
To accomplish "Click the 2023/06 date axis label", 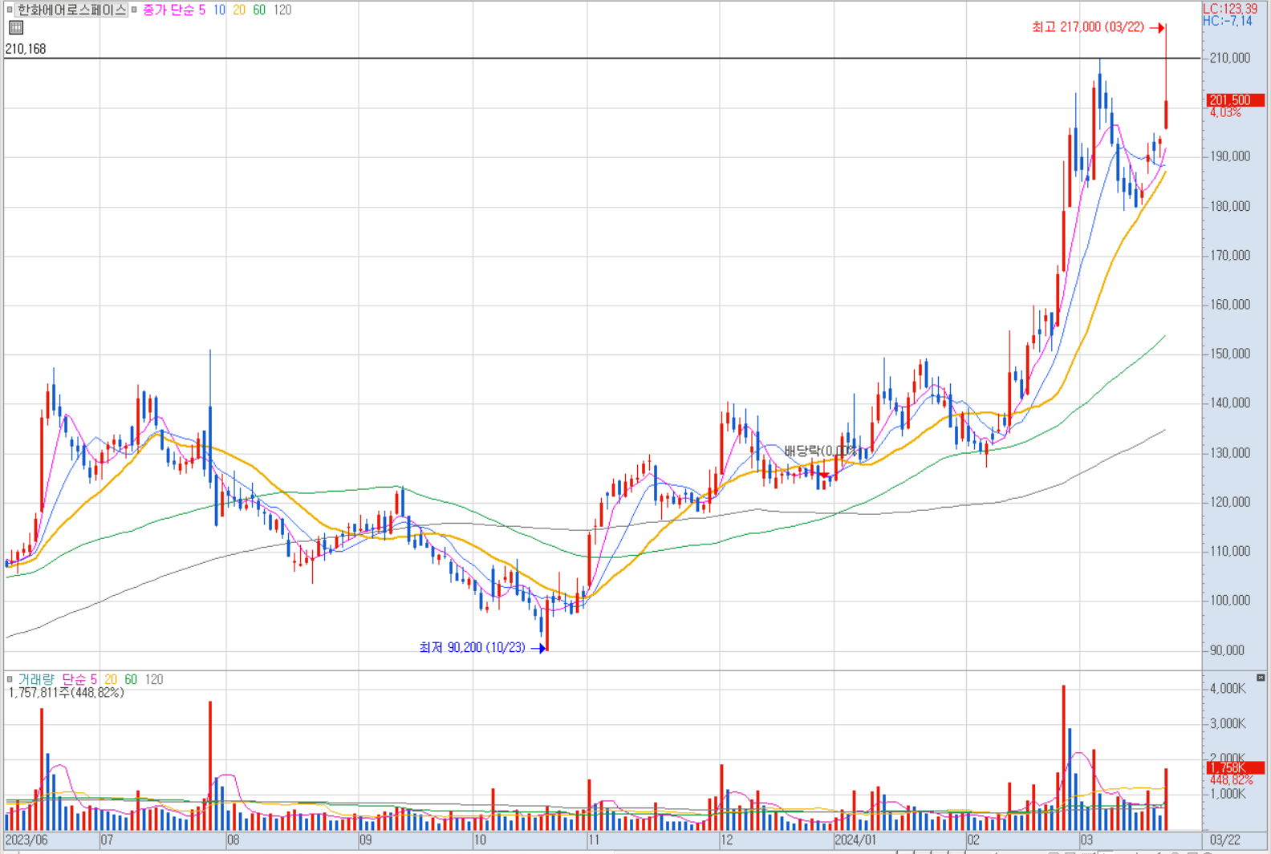I will point(26,840).
